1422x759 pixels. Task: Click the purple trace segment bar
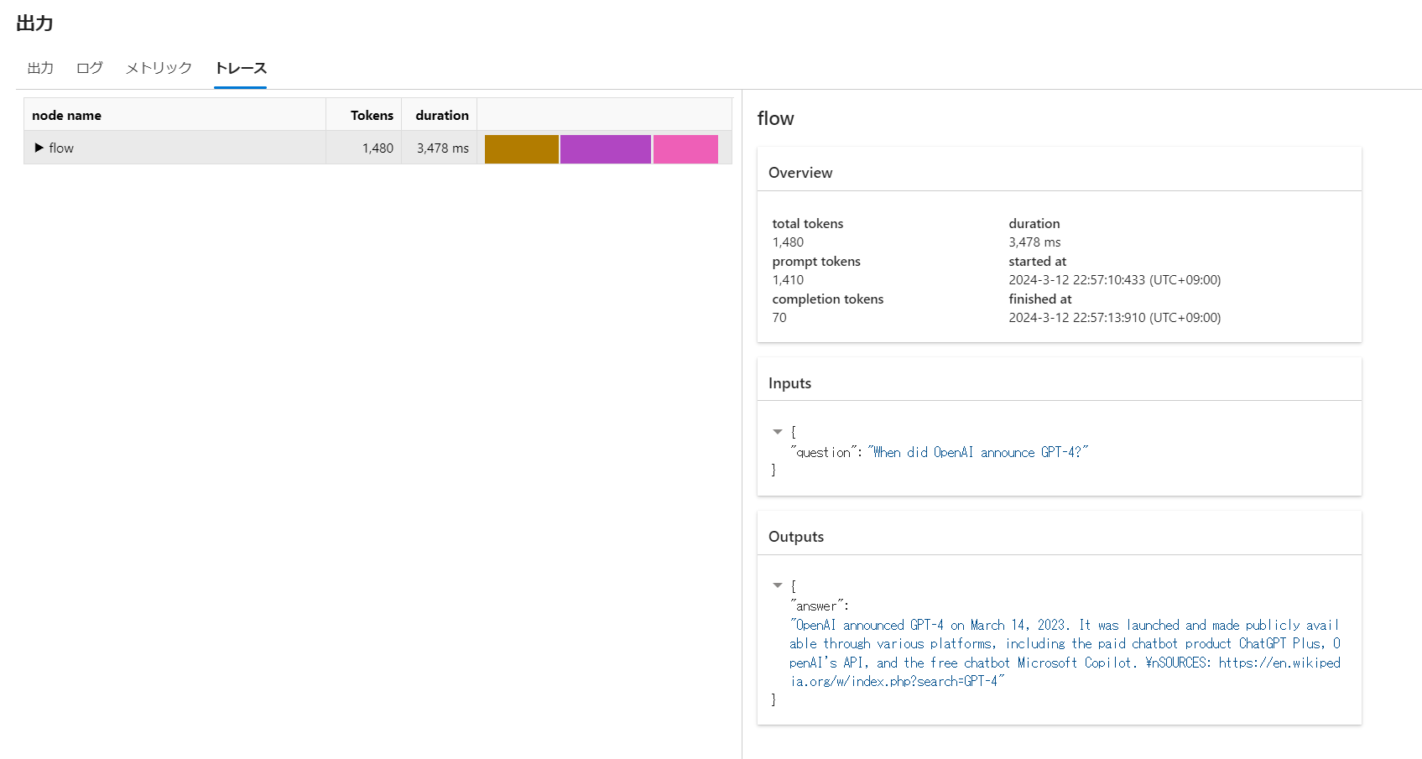(x=606, y=148)
